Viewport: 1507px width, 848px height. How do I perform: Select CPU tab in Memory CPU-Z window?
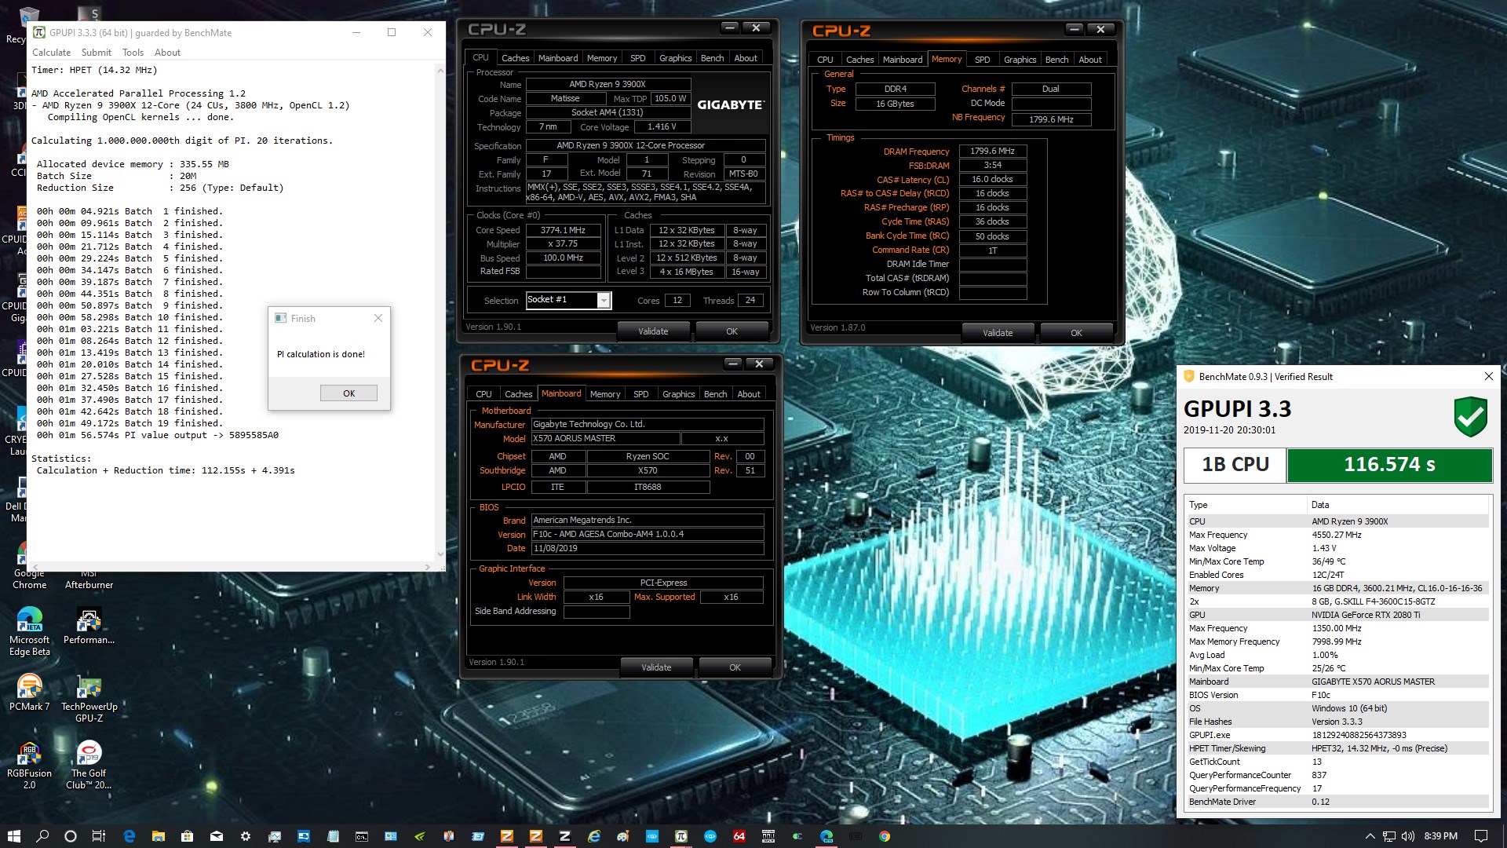[x=825, y=60]
